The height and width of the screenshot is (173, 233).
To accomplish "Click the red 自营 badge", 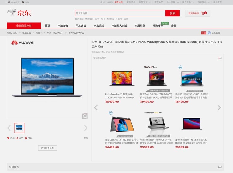I will point(204,33).
